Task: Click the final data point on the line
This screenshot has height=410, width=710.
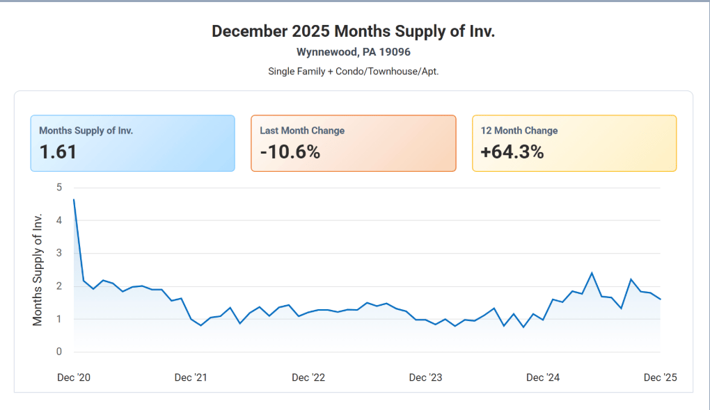Action: (x=660, y=299)
